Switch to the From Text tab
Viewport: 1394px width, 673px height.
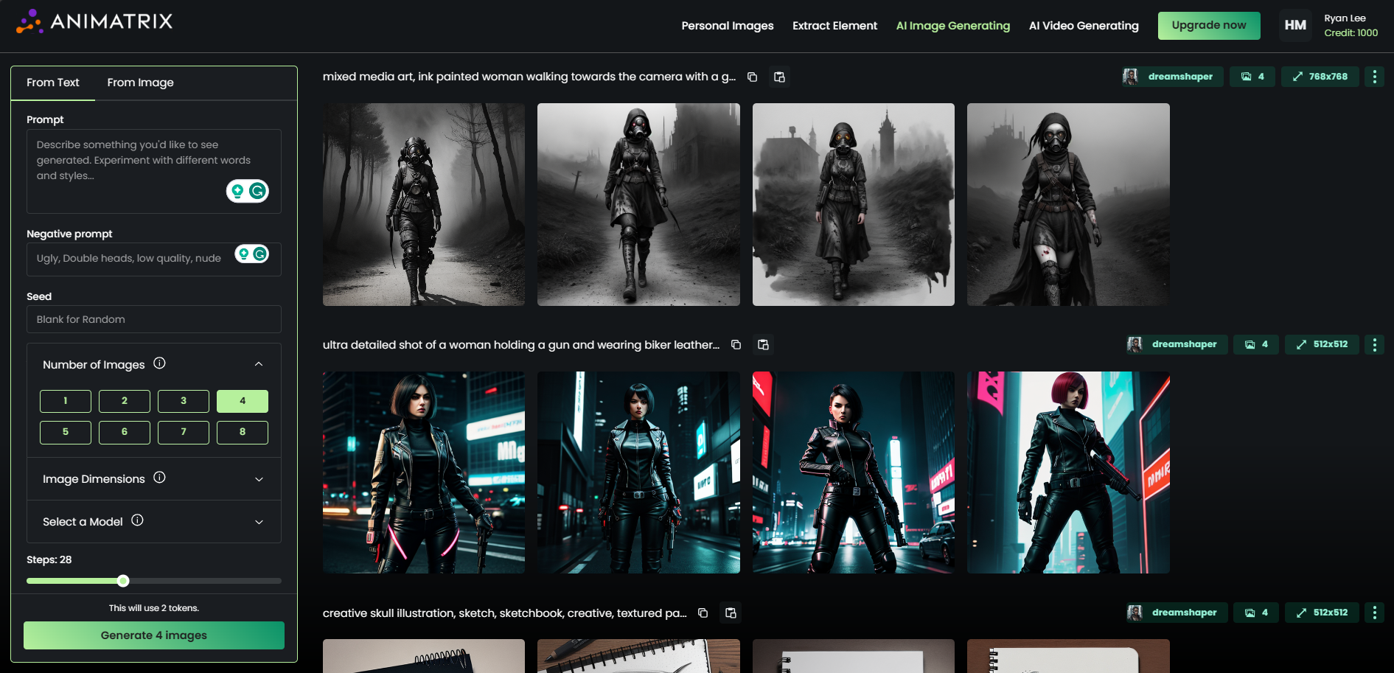[x=53, y=83]
